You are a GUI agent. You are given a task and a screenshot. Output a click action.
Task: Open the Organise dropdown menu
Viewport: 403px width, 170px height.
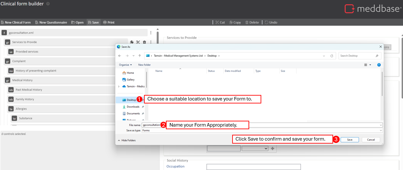(126, 65)
